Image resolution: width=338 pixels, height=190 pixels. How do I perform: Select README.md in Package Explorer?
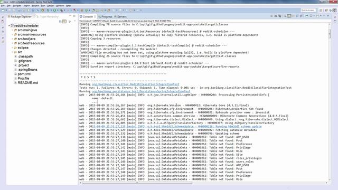[x=27, y=83]
